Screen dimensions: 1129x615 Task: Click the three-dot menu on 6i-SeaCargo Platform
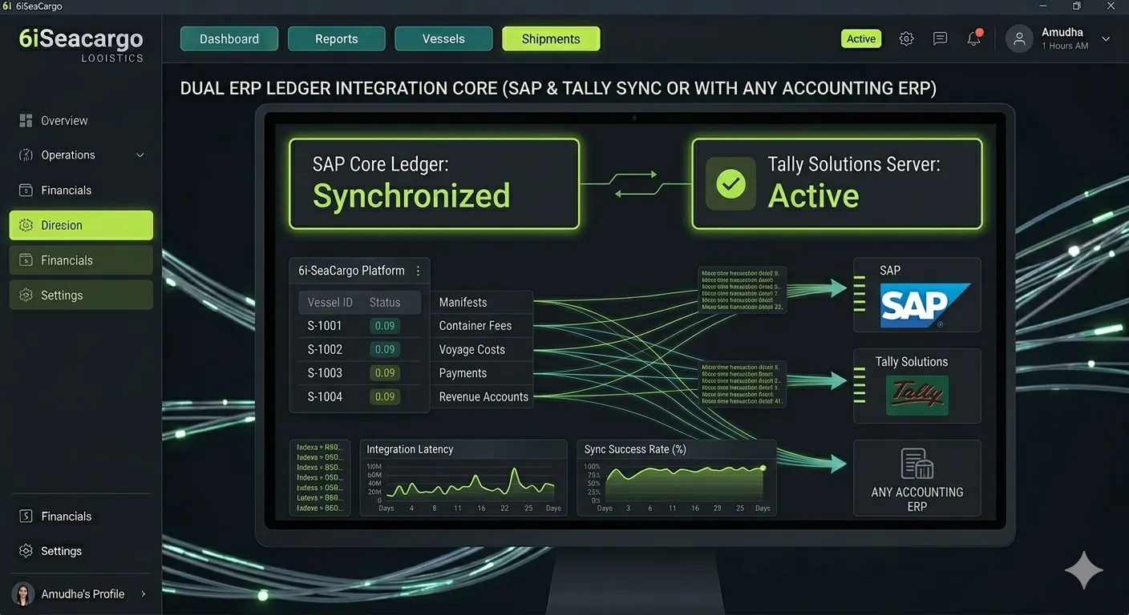pyautogui.click(x=418, y=271)
